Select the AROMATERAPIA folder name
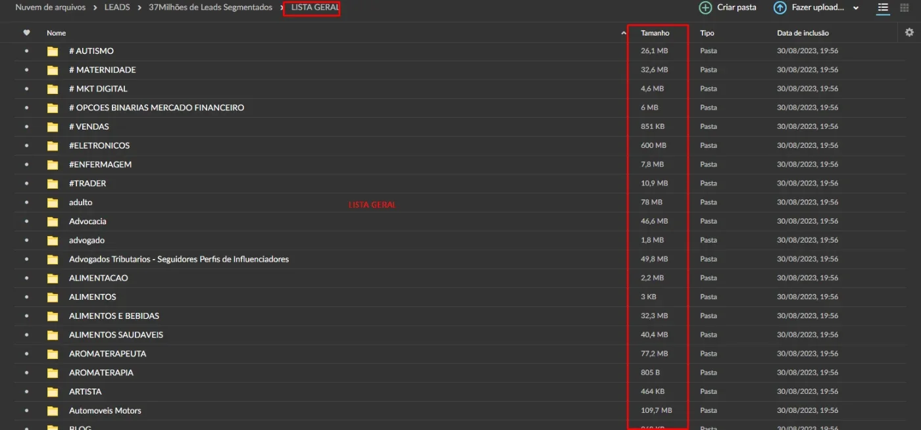This screenshot has width=921, height=430. click(101, 373)
